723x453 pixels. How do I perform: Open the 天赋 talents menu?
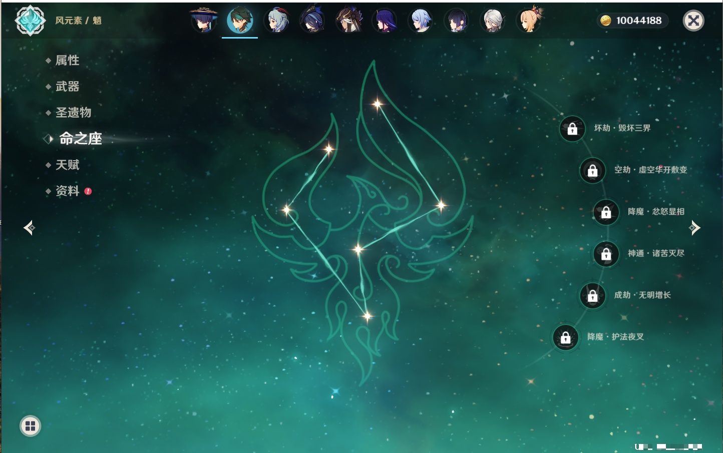coord(67,165)
